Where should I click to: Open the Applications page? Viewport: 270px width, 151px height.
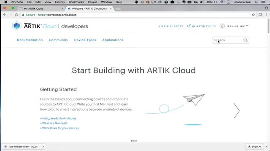coord(113,40)
